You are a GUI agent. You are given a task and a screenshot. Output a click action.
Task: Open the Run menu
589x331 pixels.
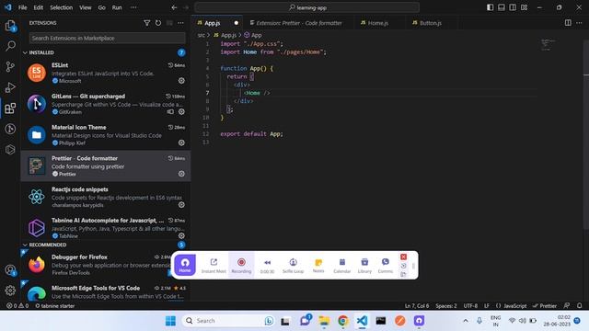[117, 7]
